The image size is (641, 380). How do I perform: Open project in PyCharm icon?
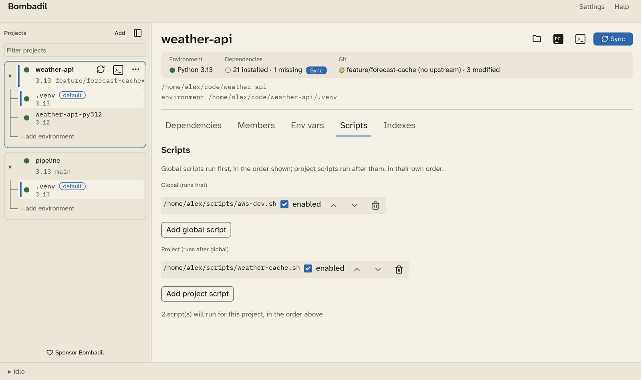(x=558, y=39)
